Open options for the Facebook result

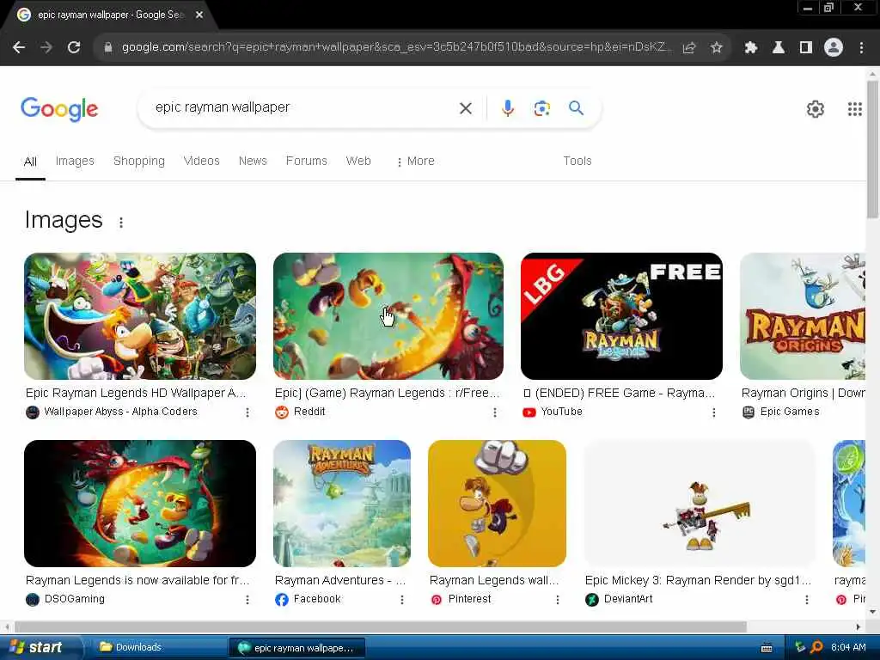tap(402, 600)
